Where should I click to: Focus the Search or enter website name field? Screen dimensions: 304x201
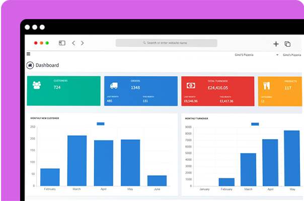(167, 43)
